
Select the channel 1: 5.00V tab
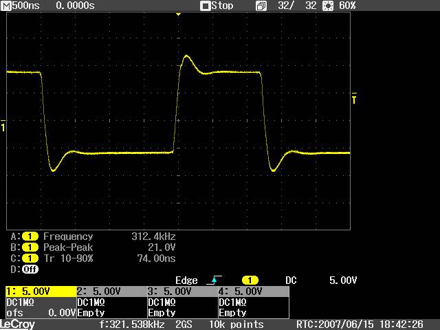click(x=41, y=291)
